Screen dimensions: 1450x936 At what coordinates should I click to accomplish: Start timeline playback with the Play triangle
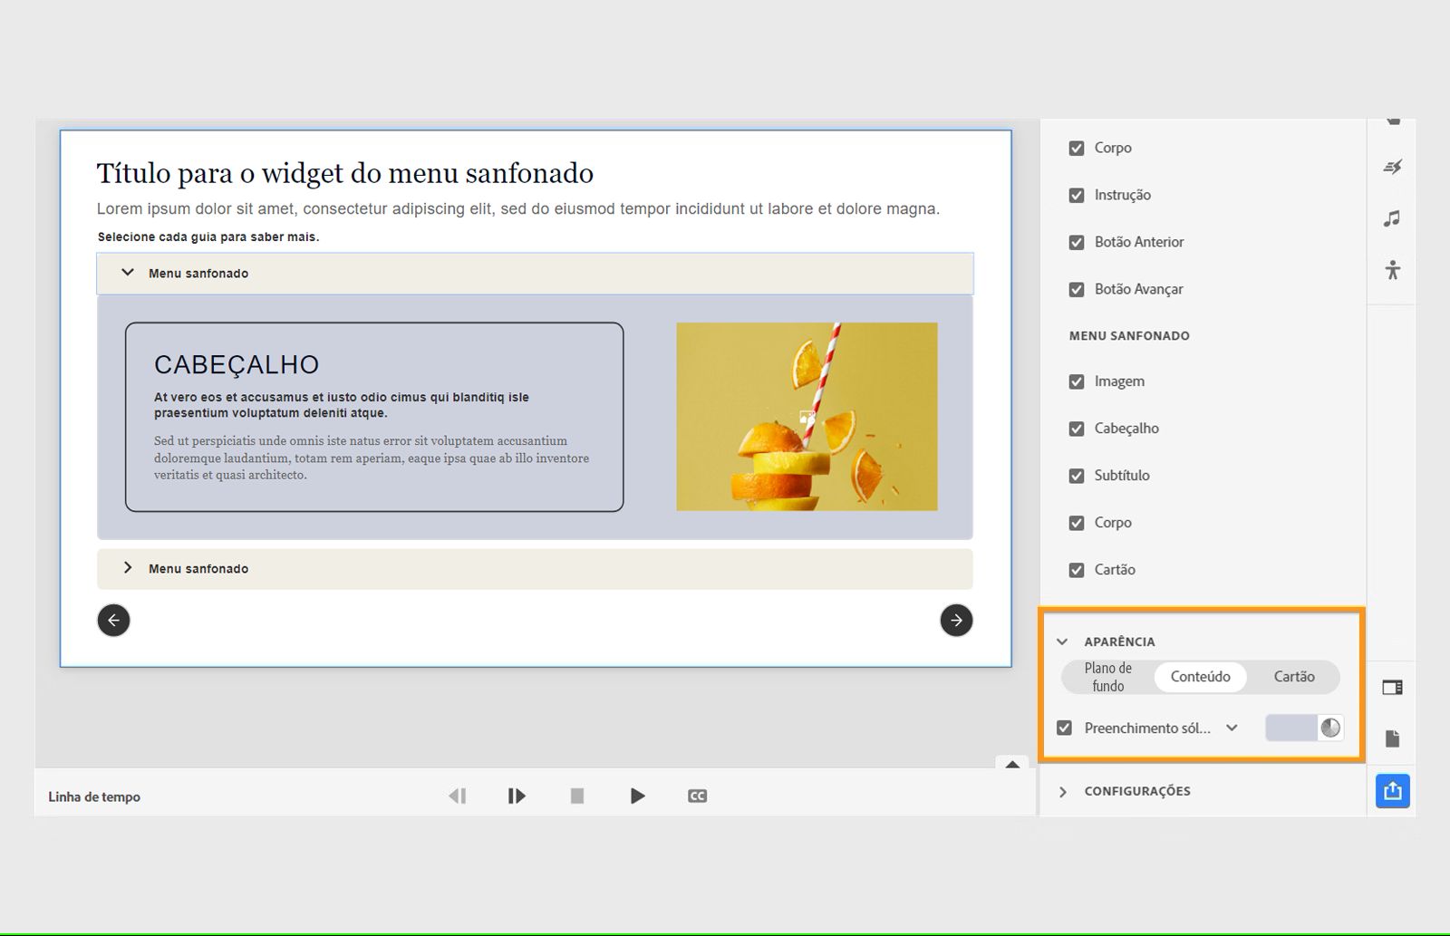pyautogui.click(x=637, y=796)
